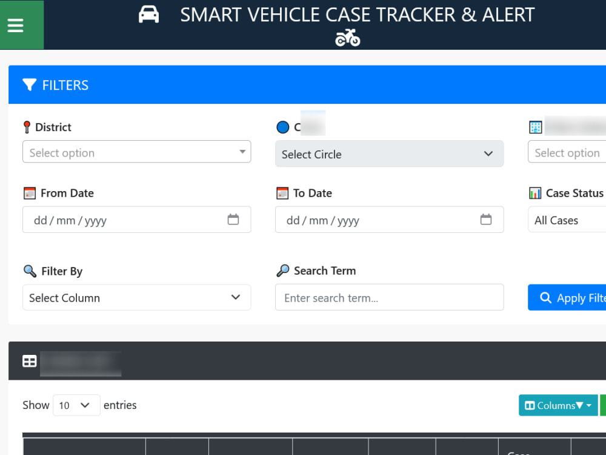The image size is (606, 455).
Task: Click the car icon in header
Action: click(149, 15)
